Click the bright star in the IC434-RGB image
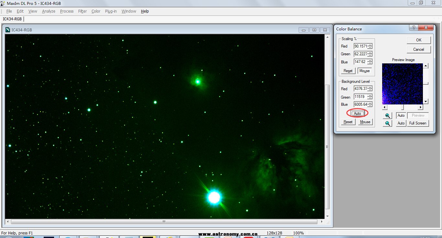The width and height of the screenshot is (442, 238). click(x=214, y=197)
